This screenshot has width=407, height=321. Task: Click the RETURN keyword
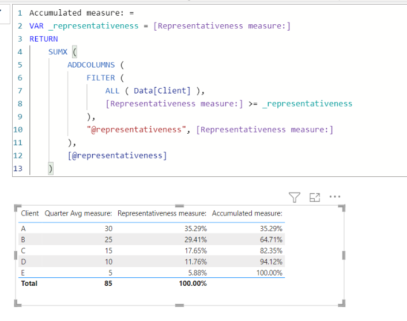click(x=44, y=39)
